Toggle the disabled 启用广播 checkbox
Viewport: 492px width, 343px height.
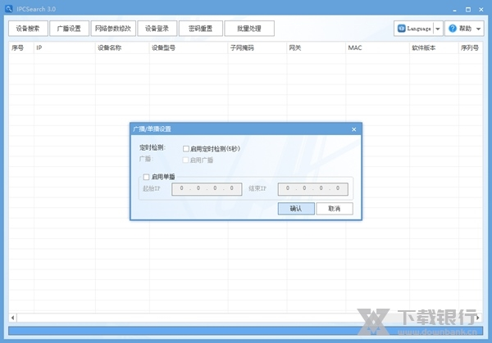(x=186, y=160)
